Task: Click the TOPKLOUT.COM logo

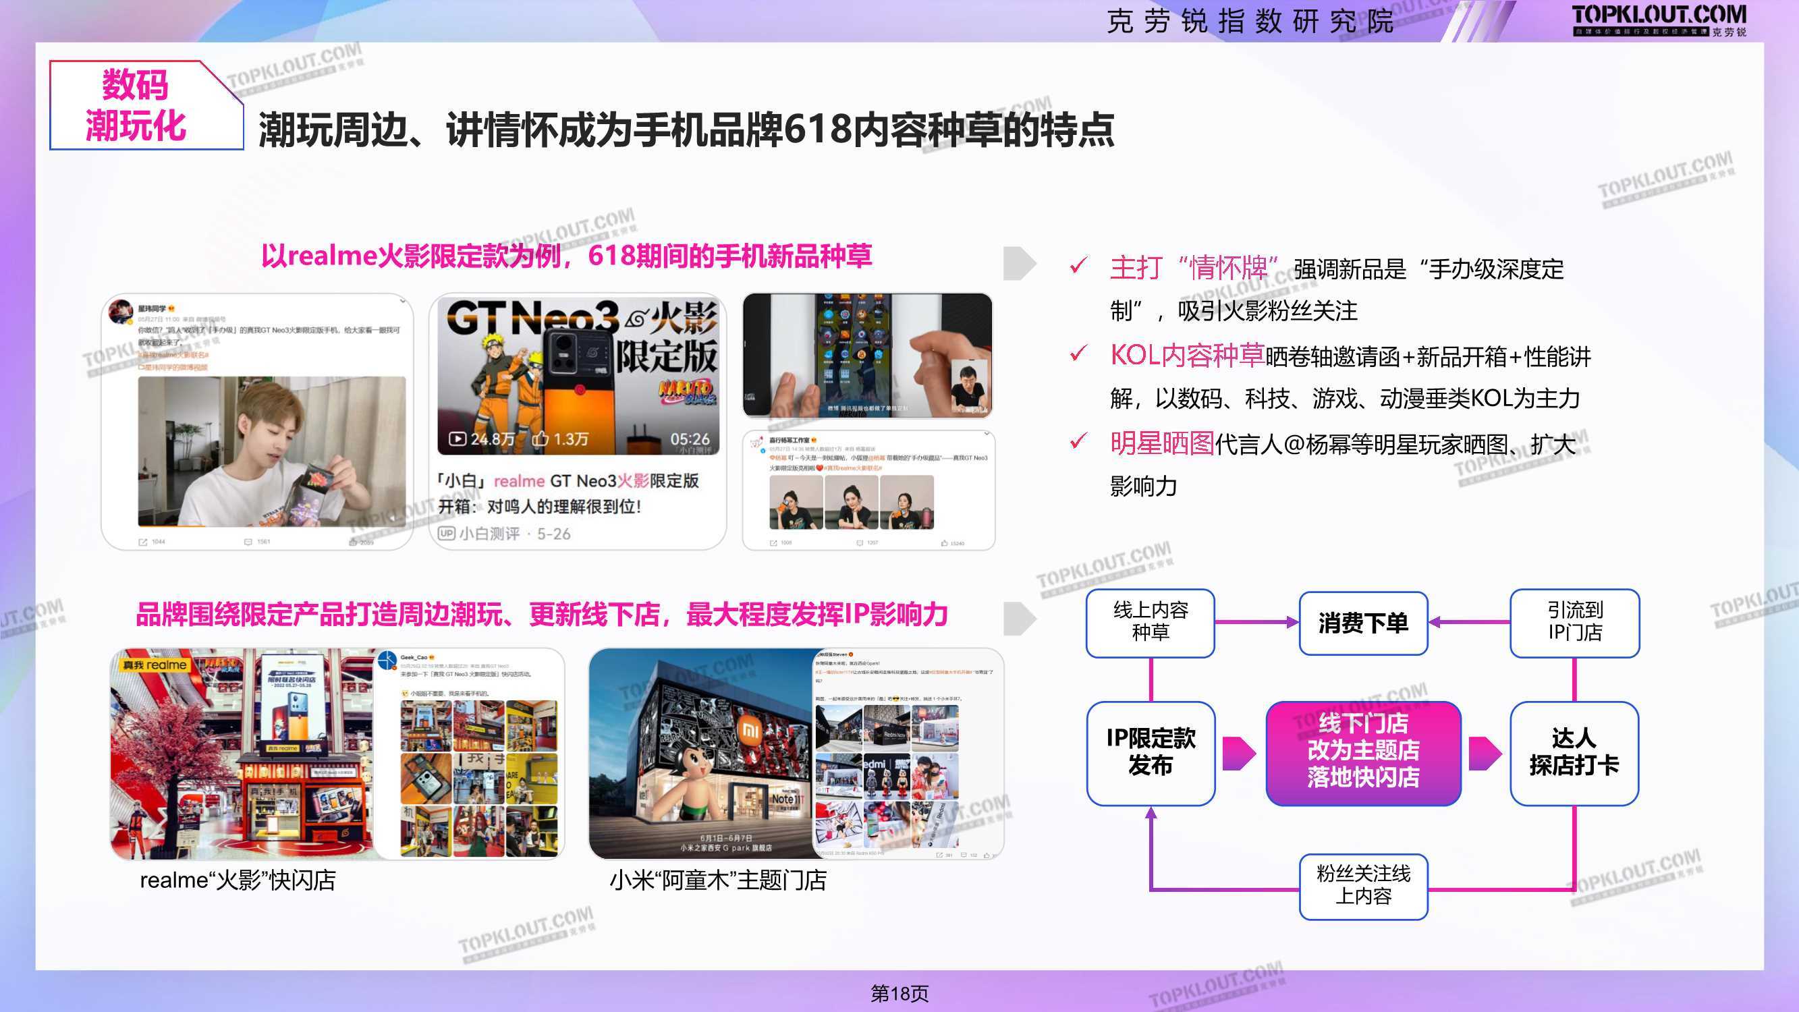Action: pyautogui.click(x=1658, y=20)
